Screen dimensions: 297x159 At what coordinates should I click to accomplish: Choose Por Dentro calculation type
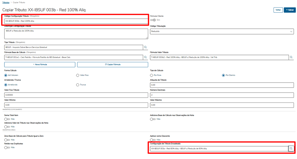(x=223, y=75)
